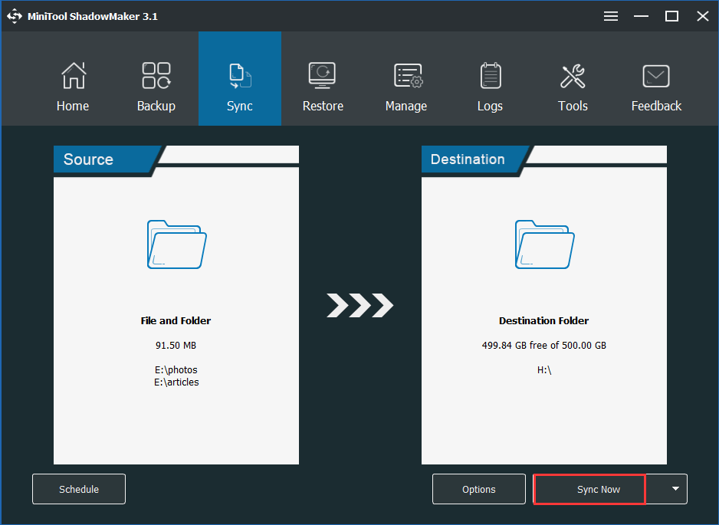The height and width of the screenshot is (525, 719).
Task: Click the Destination Folder label
Action: click(x=543, y=320)
